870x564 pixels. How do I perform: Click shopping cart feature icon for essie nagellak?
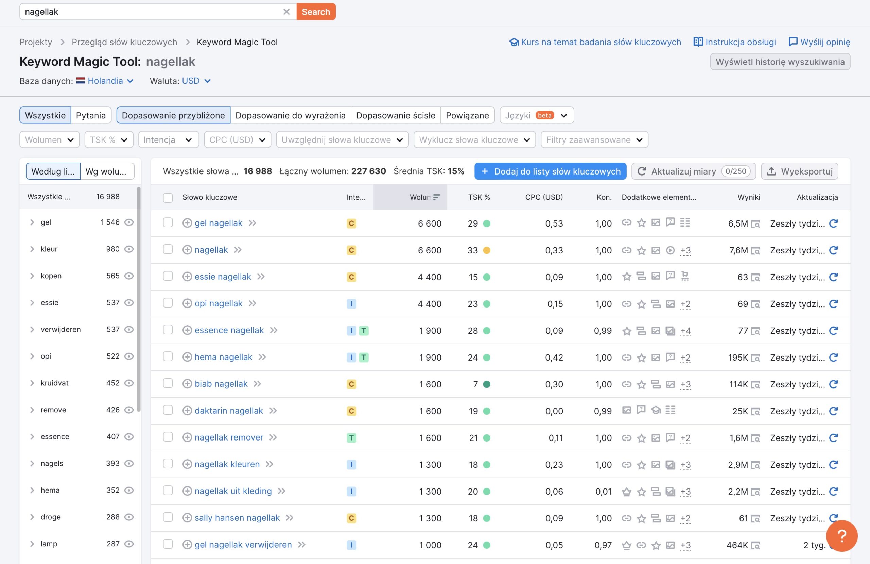click(685, 276)
